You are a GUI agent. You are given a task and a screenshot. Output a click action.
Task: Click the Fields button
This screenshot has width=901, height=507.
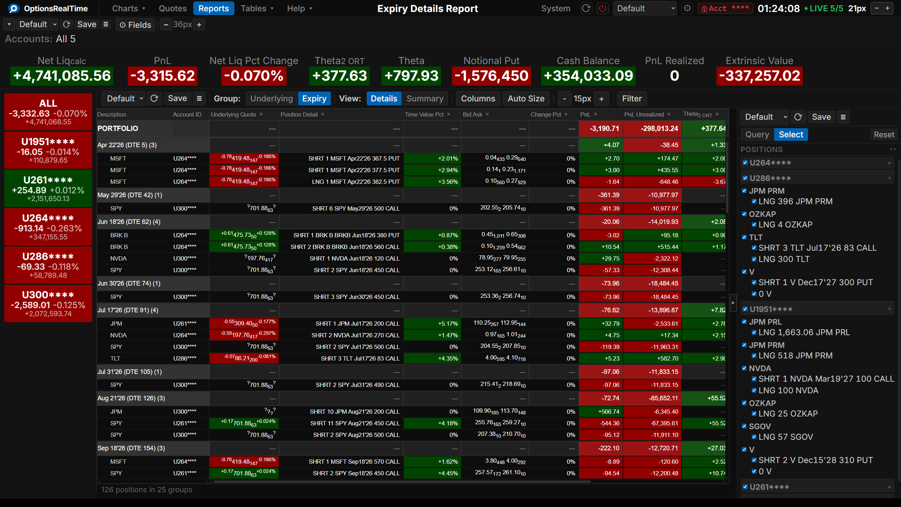pos(136,25)
